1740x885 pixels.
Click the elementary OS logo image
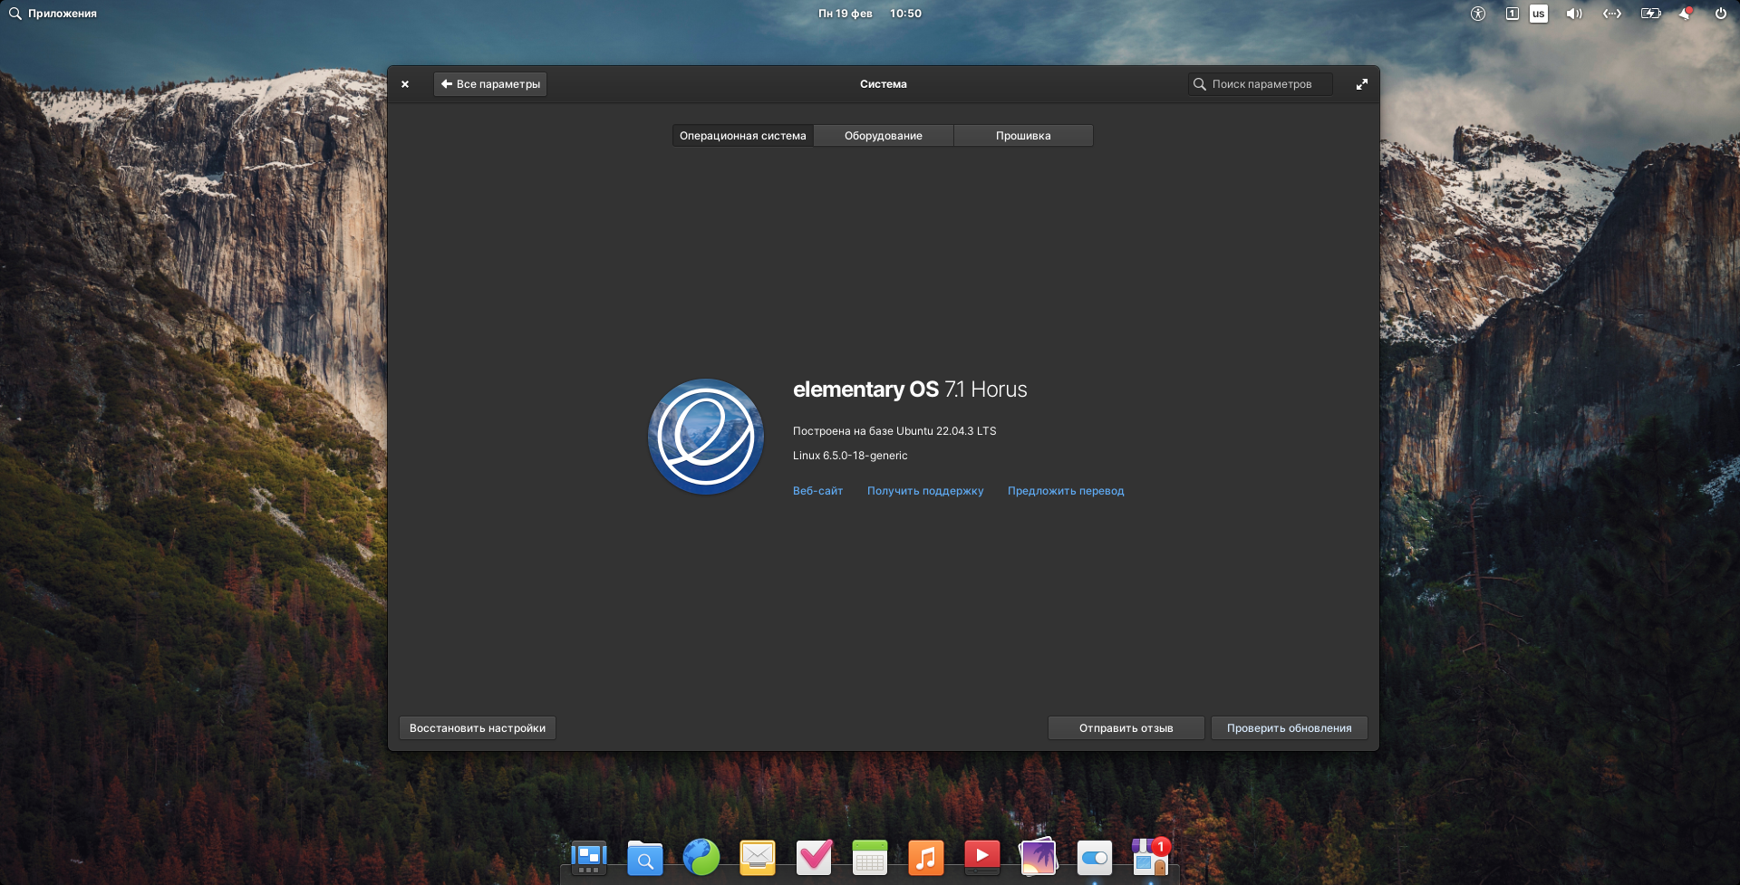tap(706, 437)
